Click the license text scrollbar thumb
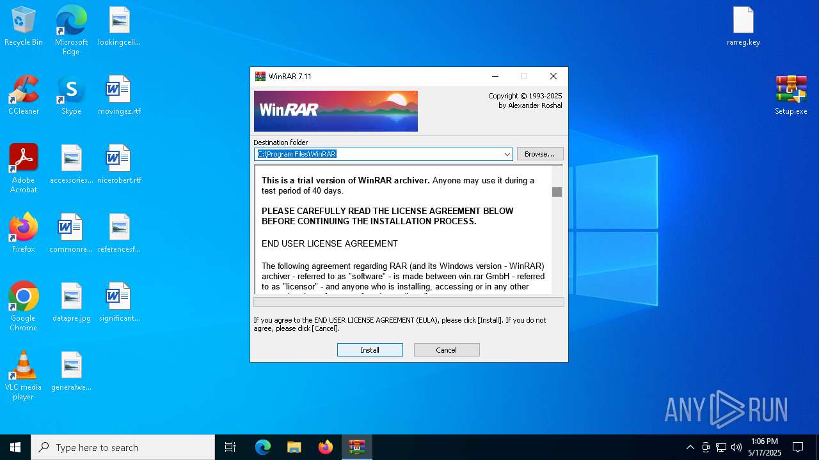The image size is (819, 460). pyautogui.click(x=557, y=192)
